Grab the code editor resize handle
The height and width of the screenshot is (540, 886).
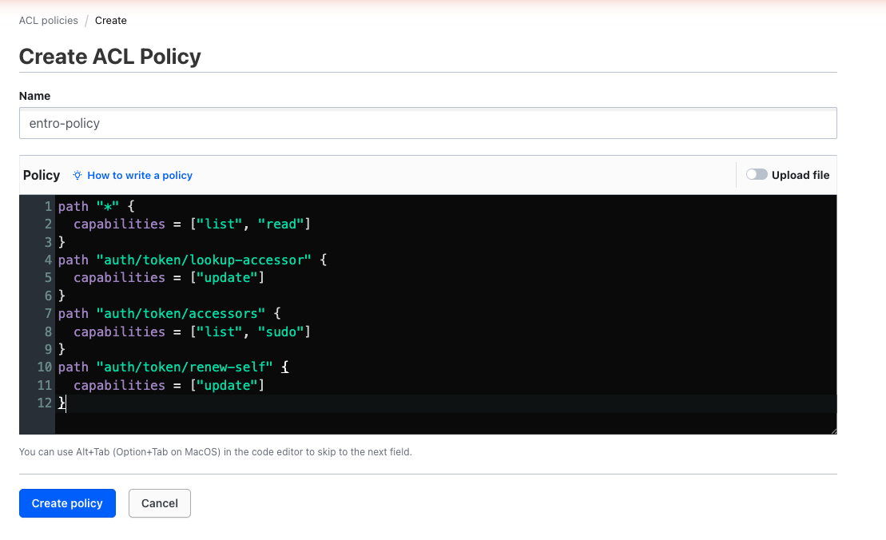(833, 431)
